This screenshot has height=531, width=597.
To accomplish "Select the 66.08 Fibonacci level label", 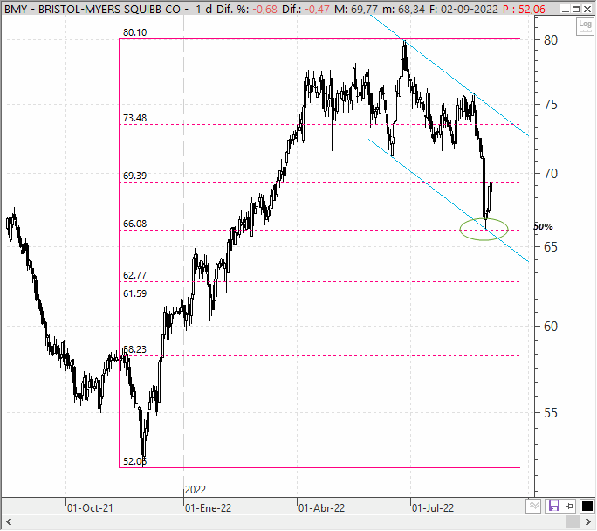I will [x=134, y=224].
